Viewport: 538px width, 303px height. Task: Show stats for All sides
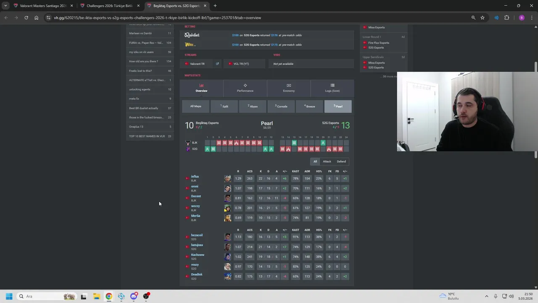pyautogui.click(x=315, y=162)
